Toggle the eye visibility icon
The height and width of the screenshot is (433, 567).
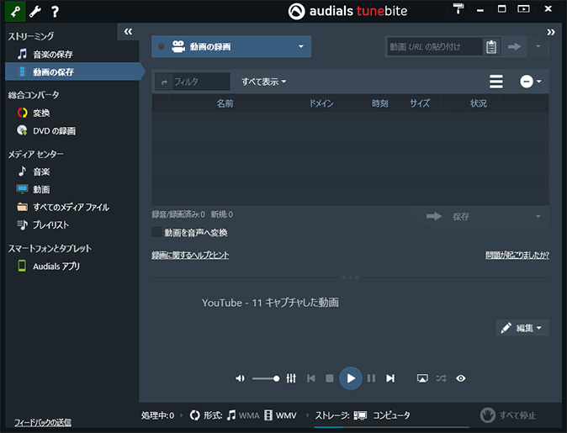click(461, 378)
